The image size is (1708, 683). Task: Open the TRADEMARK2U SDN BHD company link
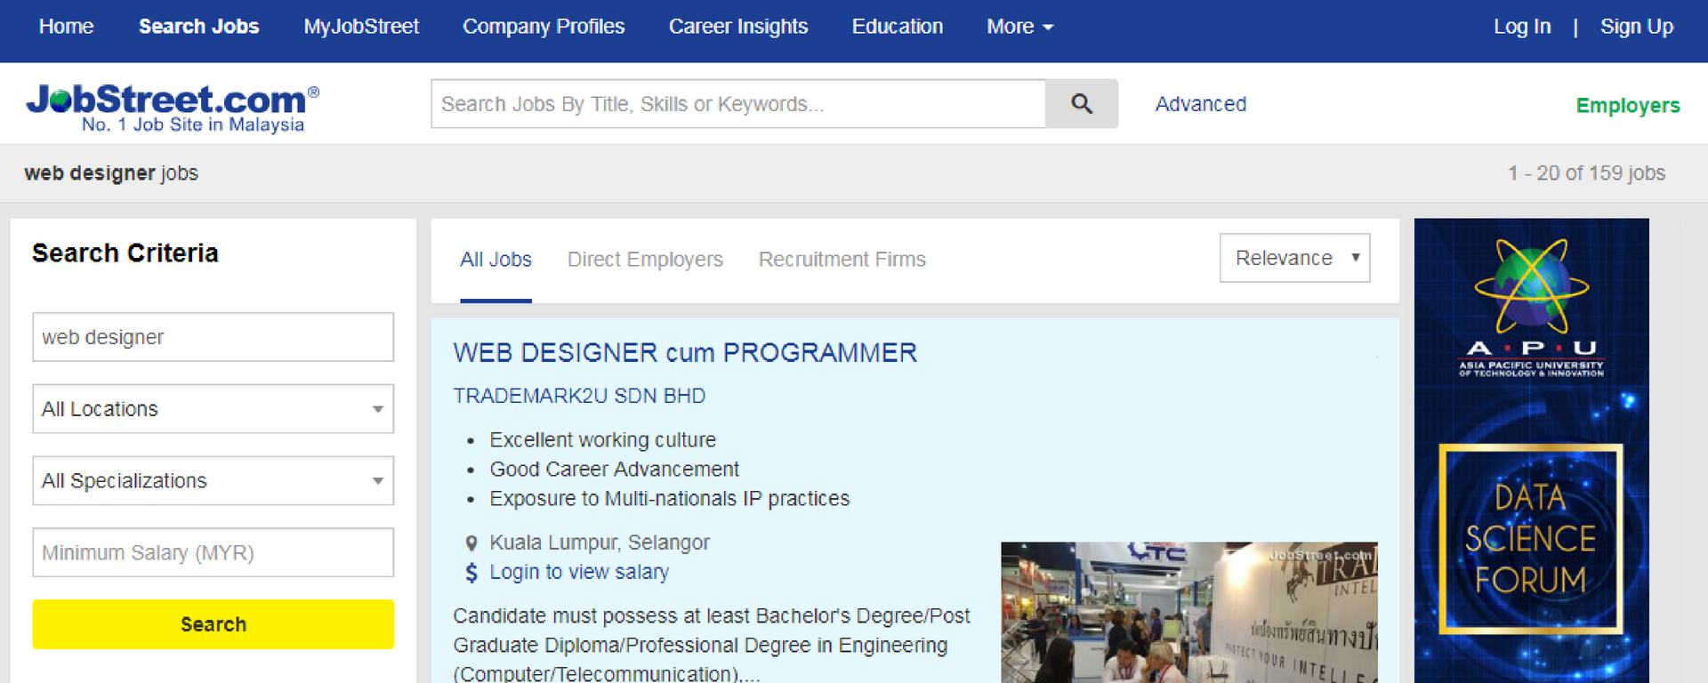pos(579,396)
